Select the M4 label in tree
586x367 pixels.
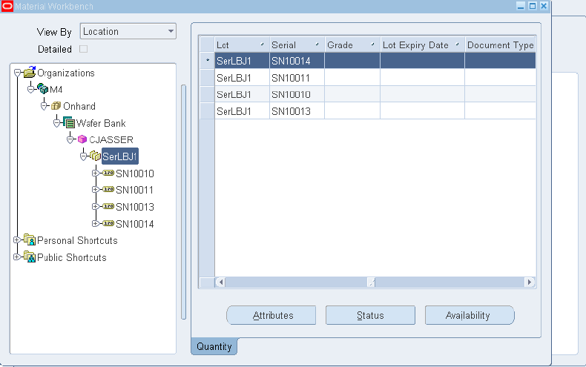(x=56, y=89)
